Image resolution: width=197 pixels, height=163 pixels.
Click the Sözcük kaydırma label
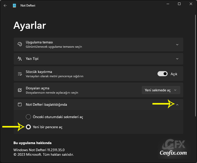(x=39, y=72)
